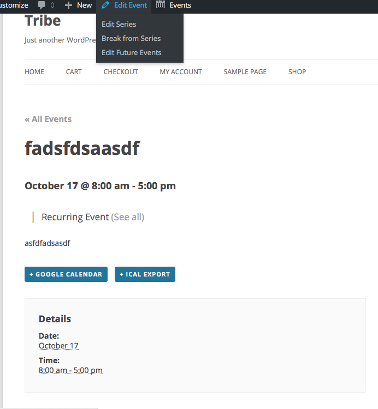Choose Break from Series option
This screenshot has height=409, width=378.
pos(131,38)
